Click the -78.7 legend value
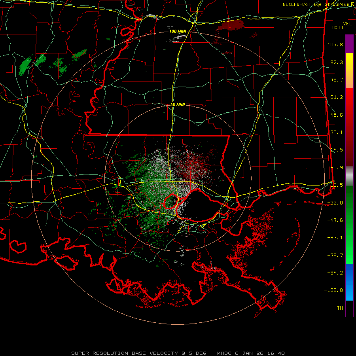The width and height of the screenshot is (356, 356). pos(335,256)
